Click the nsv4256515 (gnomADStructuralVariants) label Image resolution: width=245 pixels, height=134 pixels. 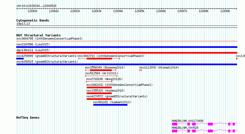47,62
